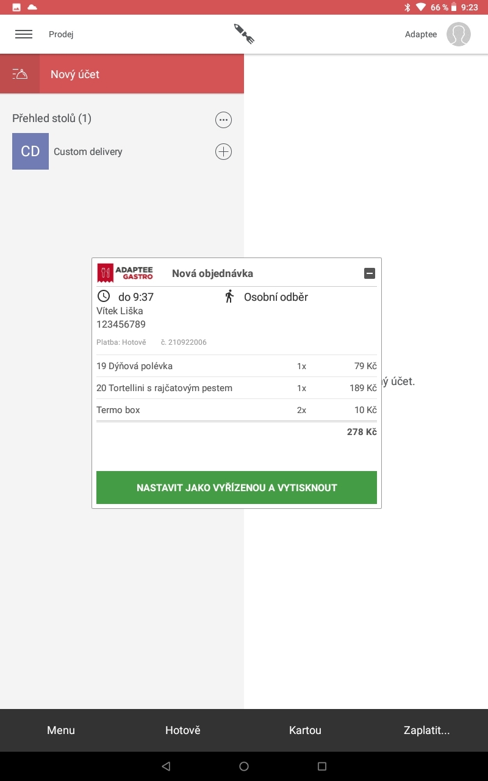Viewport: 488px width, 781px height.
Task: Open the hamburger navigation menu
Action: tap(24, 34)
